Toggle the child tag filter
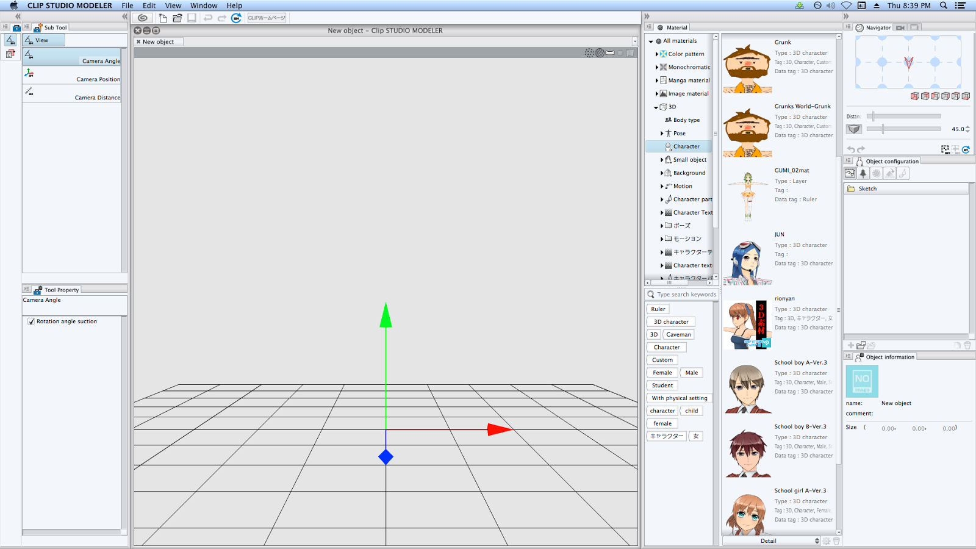976x549 pixels. [x=691, y=411]
